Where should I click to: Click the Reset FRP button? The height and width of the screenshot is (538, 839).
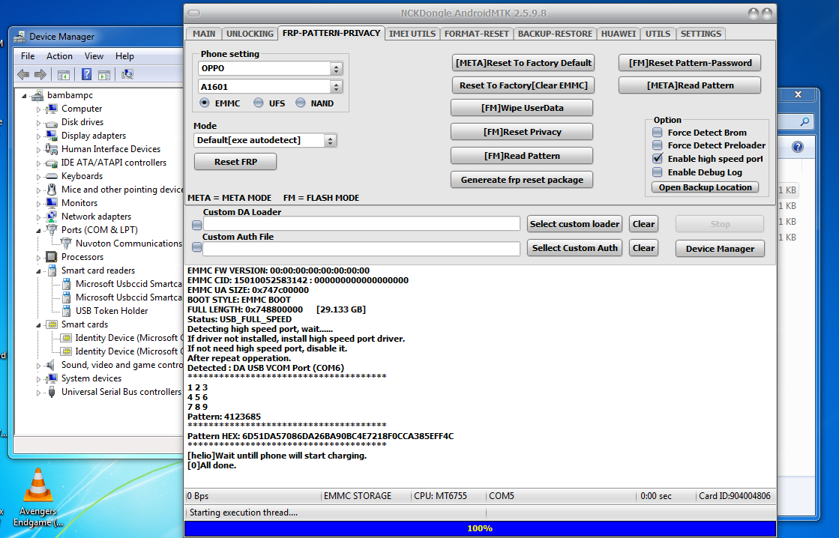pyautogui.click(x=235, y=162)
